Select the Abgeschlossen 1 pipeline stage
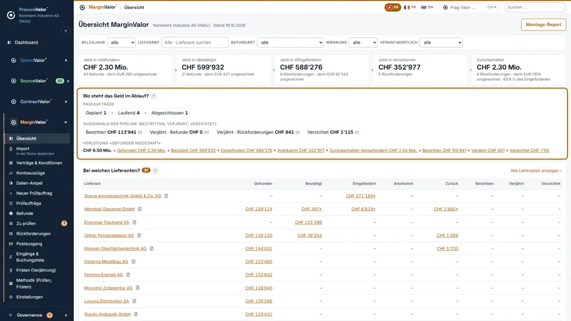 (170, 113)
